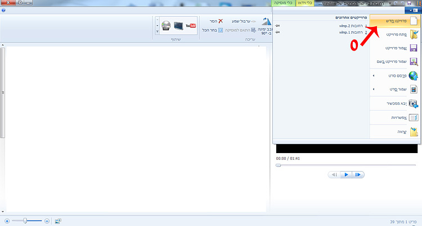This screenshot has height=226, width=422.
Task: Expand the sharing gallery more options arrow
Action: [156, 32]
